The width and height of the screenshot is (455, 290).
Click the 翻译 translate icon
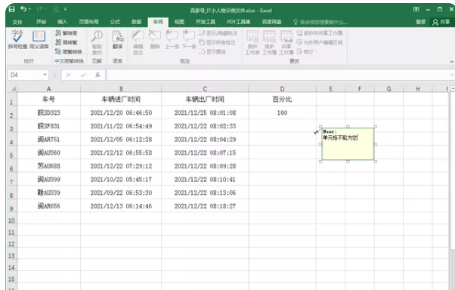(x=117, y=39)
